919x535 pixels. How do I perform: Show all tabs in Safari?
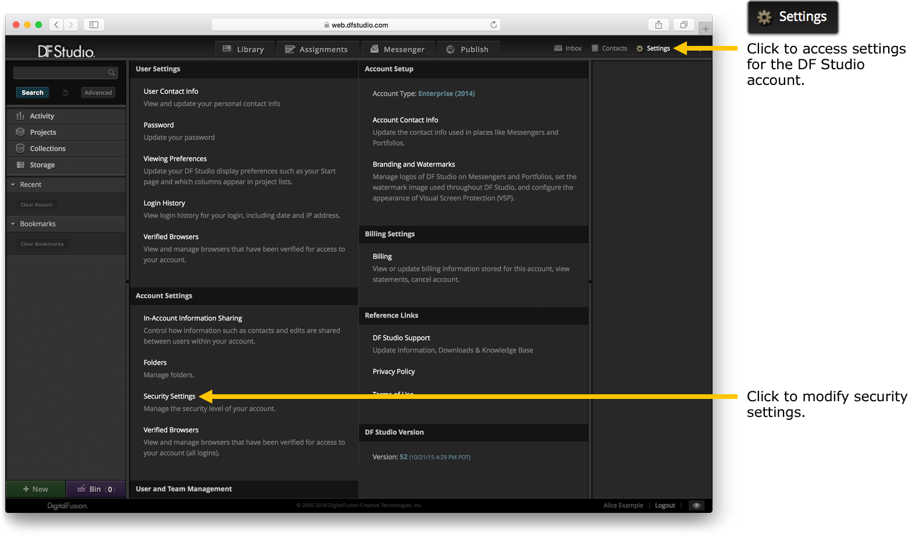pyautogui.click(x=684, y=24)
